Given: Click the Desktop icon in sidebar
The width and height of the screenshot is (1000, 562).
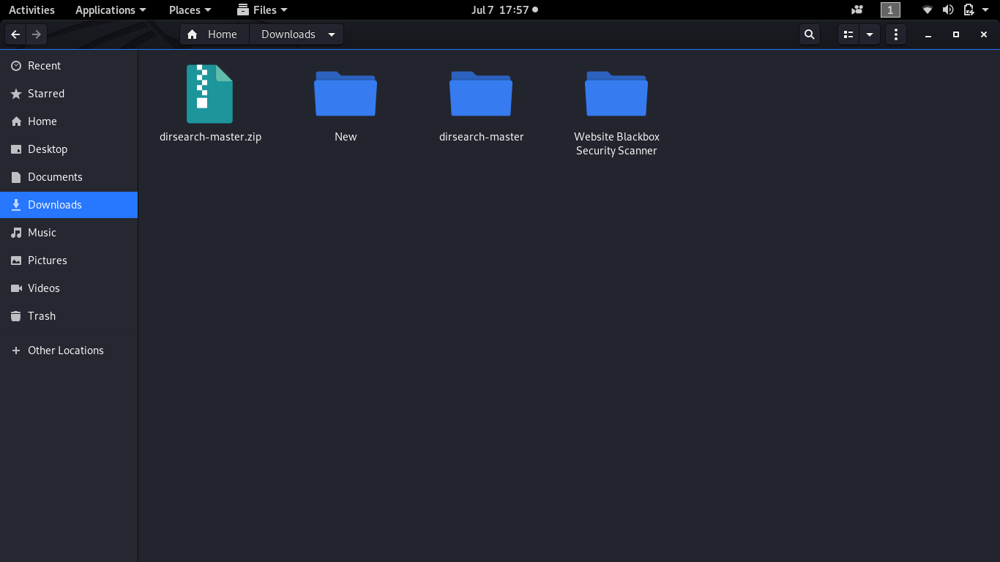Looking at the screenshot, I should pyautogui.click(x=16, y=149).
